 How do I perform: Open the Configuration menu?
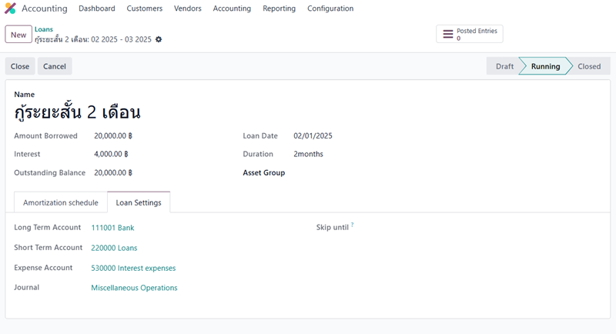tap(330, 8)
